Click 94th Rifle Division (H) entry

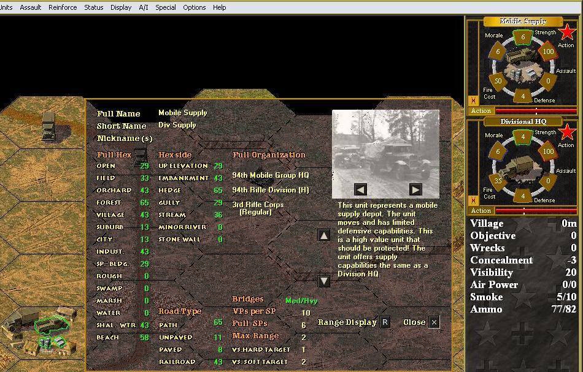[x=270, y=190]
